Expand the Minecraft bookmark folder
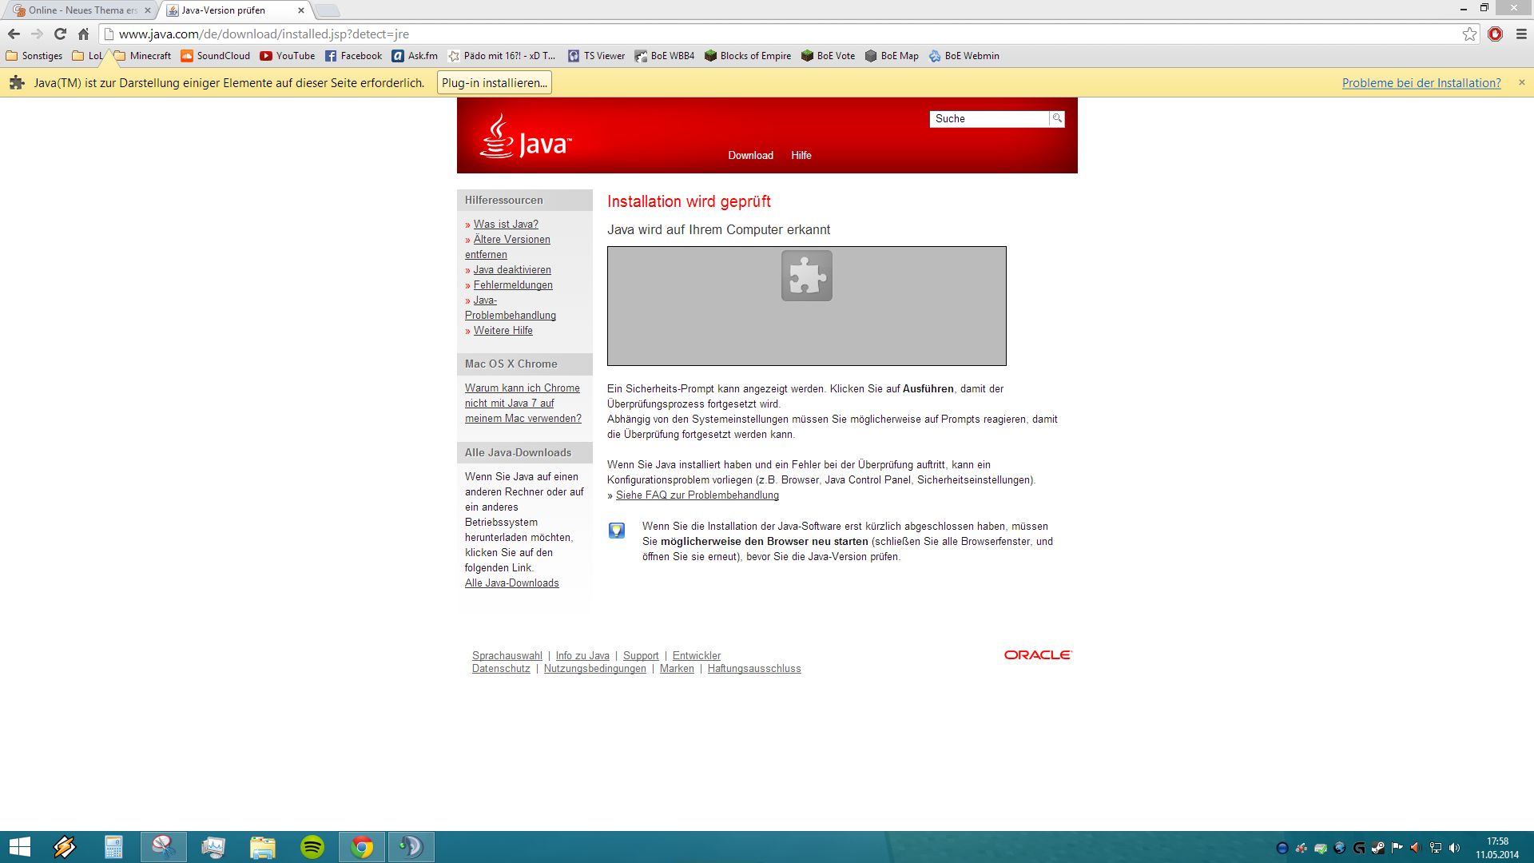1534x863 pixels. 142,56
